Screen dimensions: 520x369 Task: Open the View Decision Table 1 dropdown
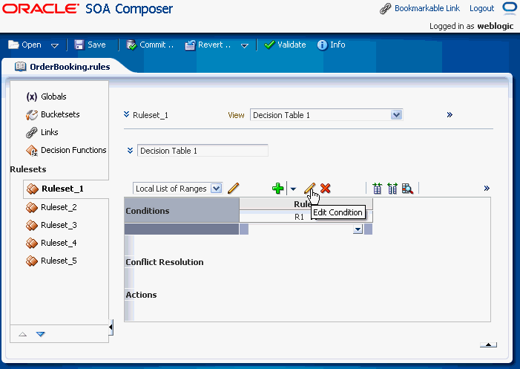tap(396, 115)
